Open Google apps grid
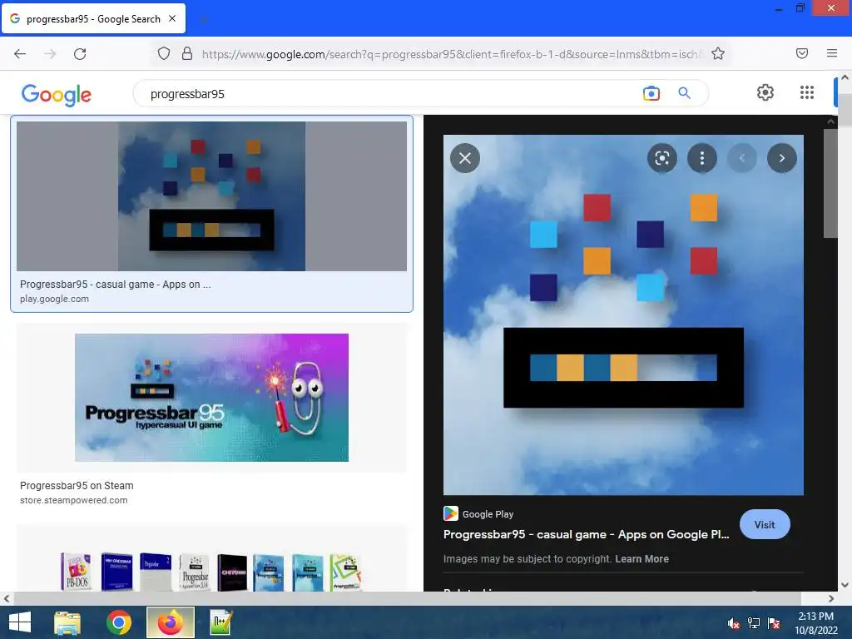This screenshot has height=639, width=852. pyautogui.click(x=807, y=92)
